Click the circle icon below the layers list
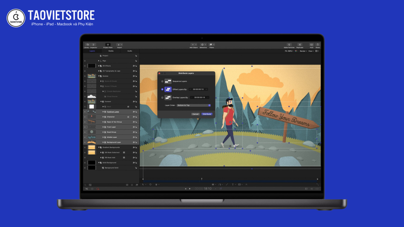The height and width of the screenshot is (227, 404). 132,185
